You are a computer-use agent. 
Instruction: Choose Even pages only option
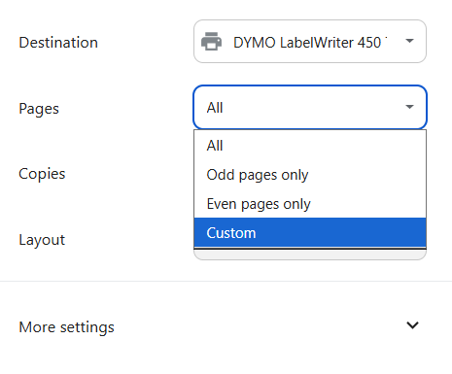point(310,204)
